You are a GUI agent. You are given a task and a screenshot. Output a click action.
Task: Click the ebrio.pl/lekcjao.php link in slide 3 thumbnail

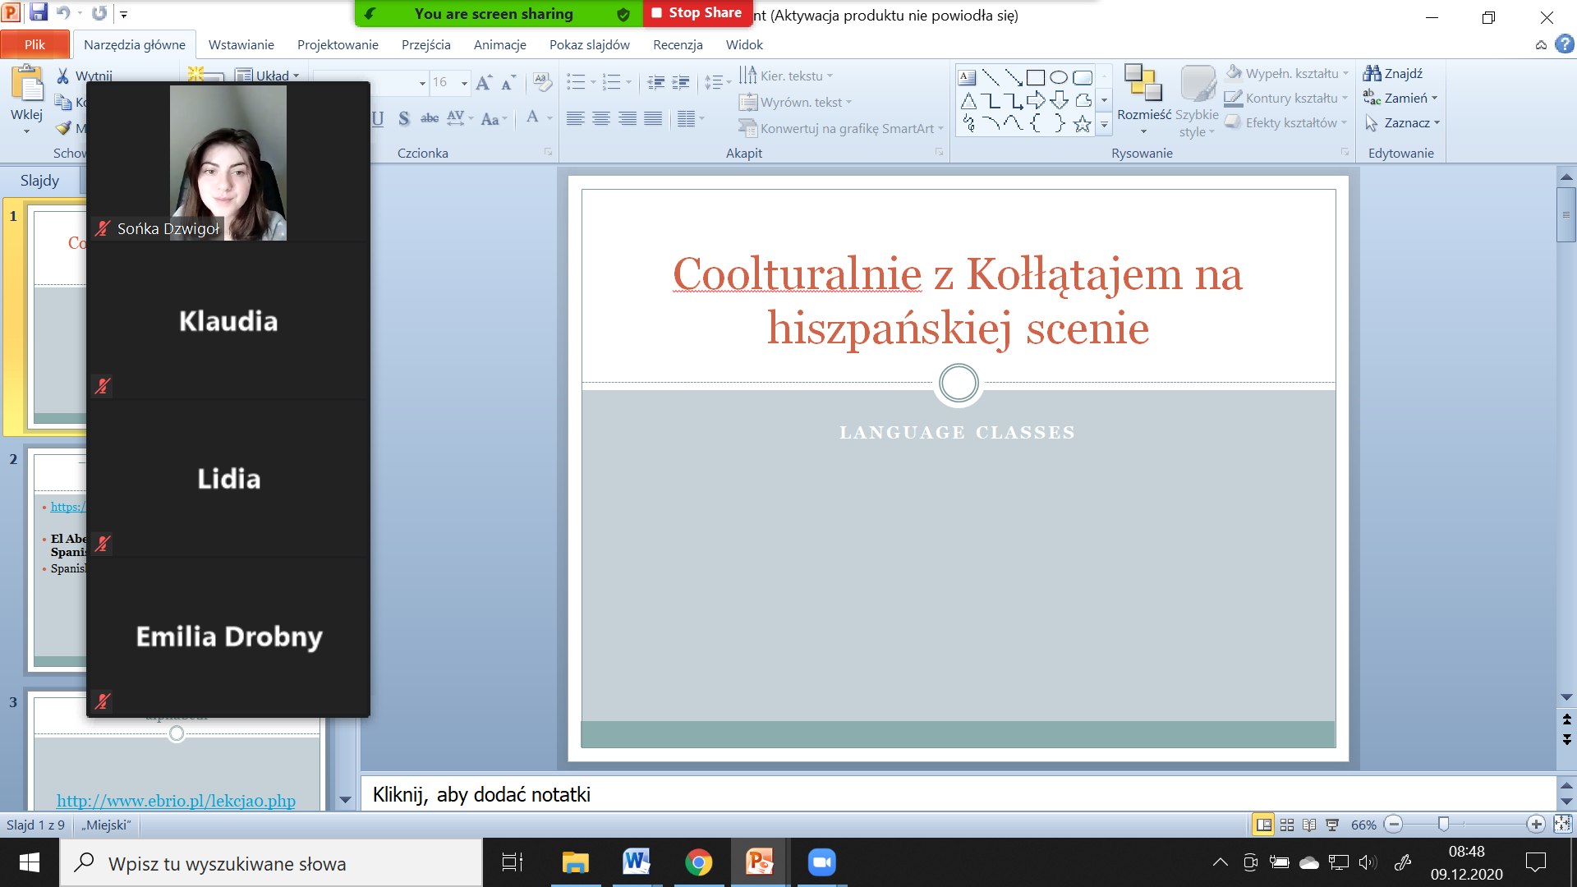click(176, 800)
